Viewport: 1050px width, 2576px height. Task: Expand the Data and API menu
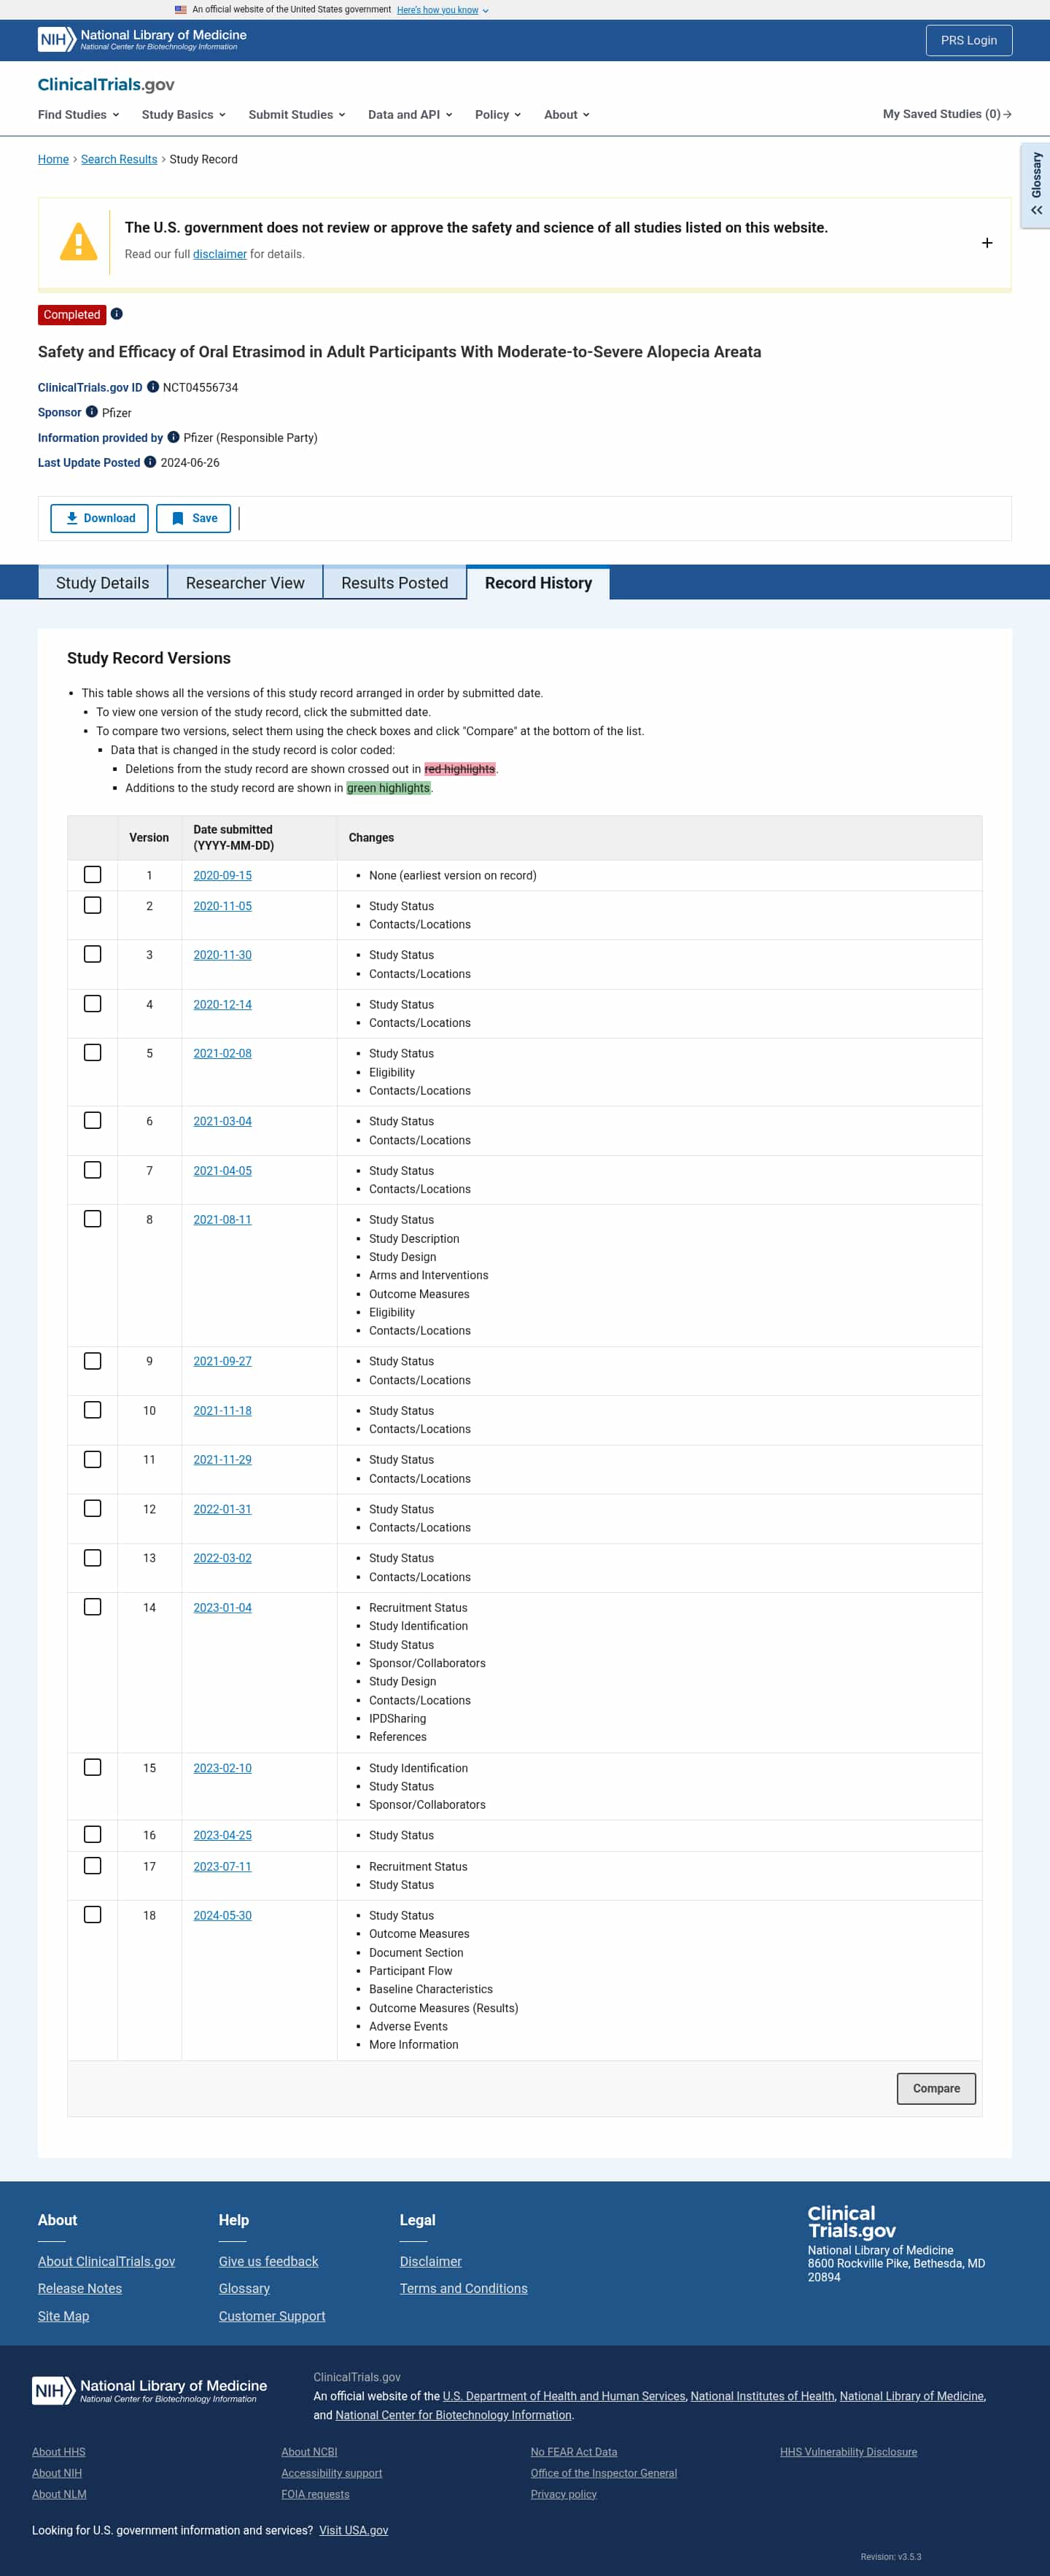click(x=408, y=114)
